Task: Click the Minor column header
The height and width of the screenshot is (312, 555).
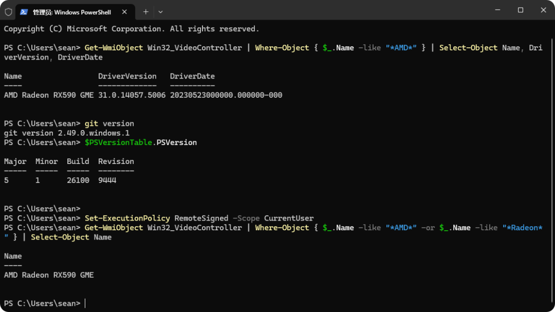Action: point(46,161)
